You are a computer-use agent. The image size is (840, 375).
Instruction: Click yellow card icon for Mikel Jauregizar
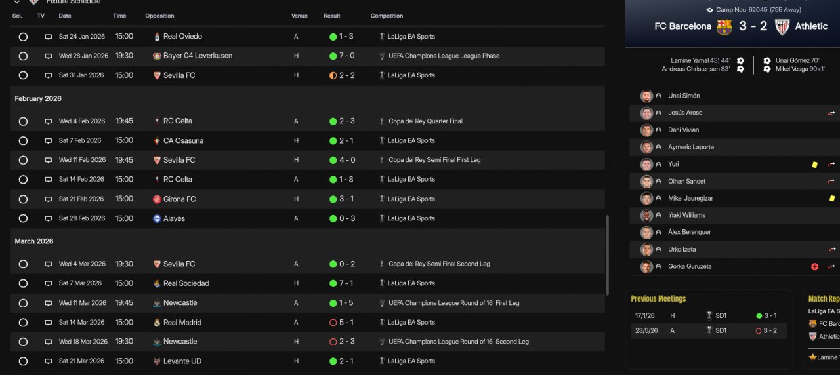coord(831,198)
